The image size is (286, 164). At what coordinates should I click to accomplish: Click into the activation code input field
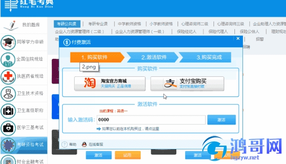click(x=151, y=120)
